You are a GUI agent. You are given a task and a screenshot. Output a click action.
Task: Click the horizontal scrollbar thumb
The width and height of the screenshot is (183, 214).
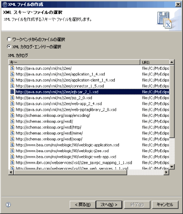coord(70,172)
